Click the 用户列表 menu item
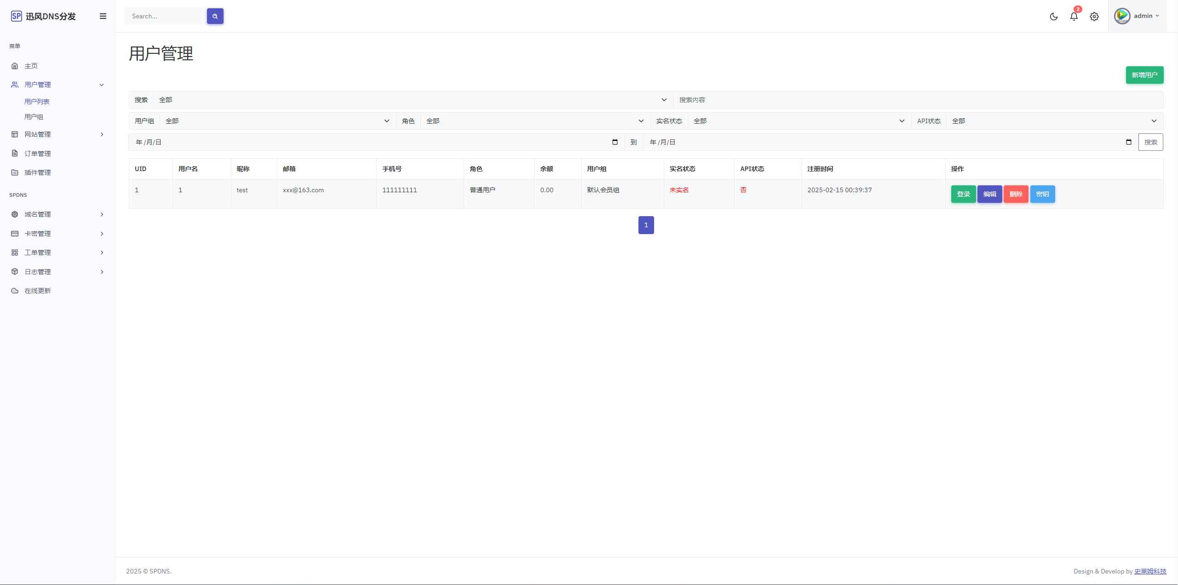The image size is (1178, 585). (x=37, y=101)
